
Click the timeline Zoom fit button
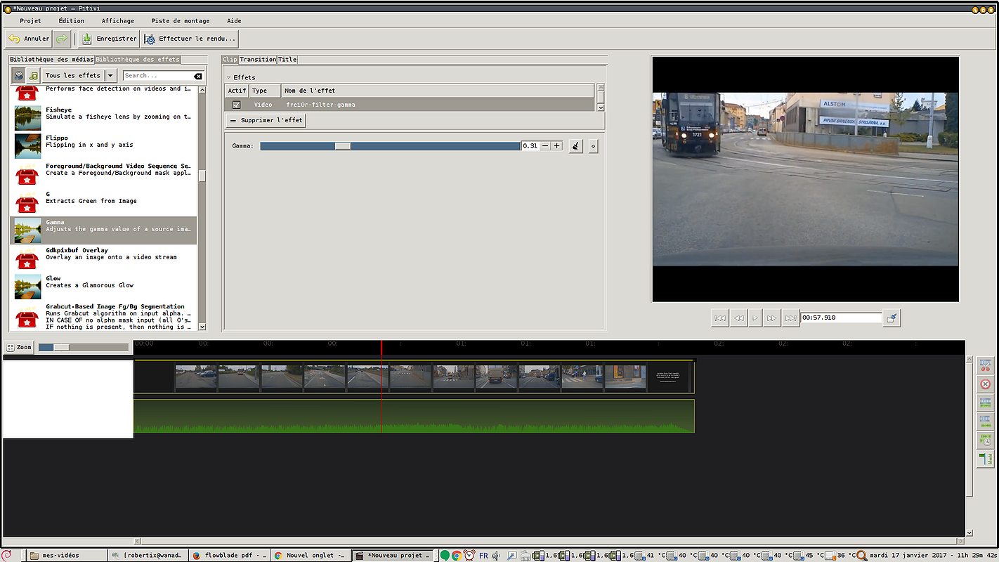(19, 347)
